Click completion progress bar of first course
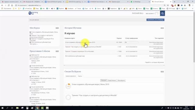 [131, 42]
